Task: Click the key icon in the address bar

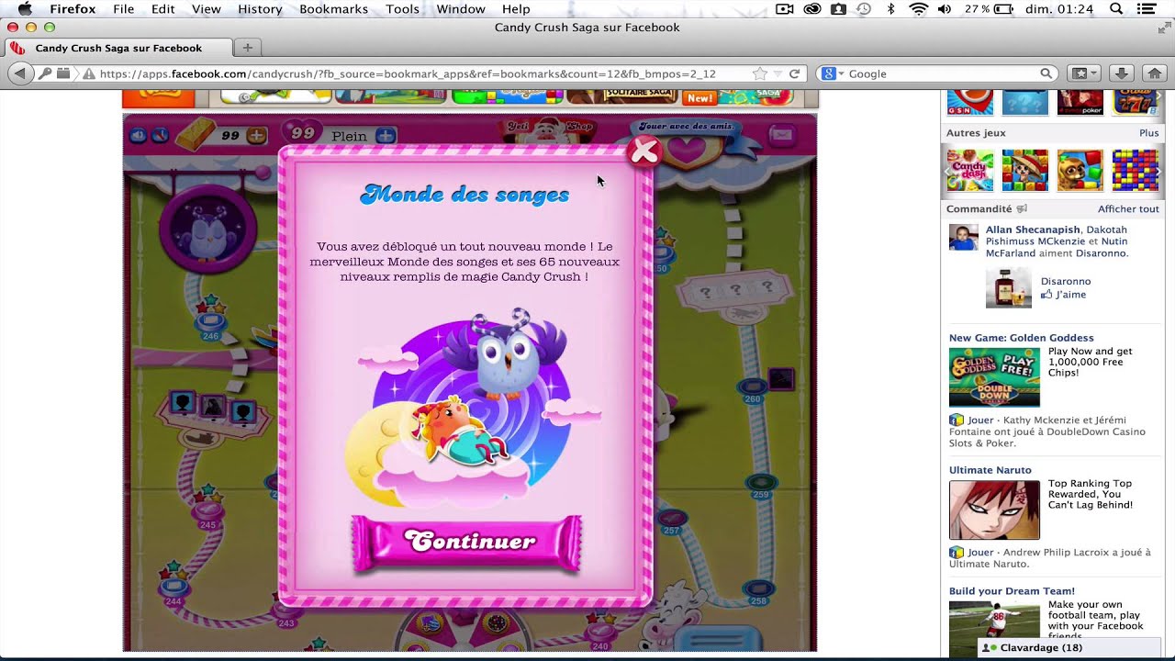Action: 45,73
